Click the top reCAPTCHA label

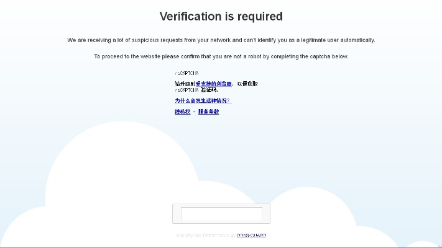[186, 73]
